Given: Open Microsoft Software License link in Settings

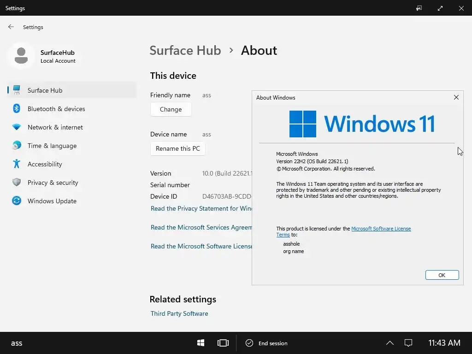Looking at the screenshot, I should (x=201, y=246).
